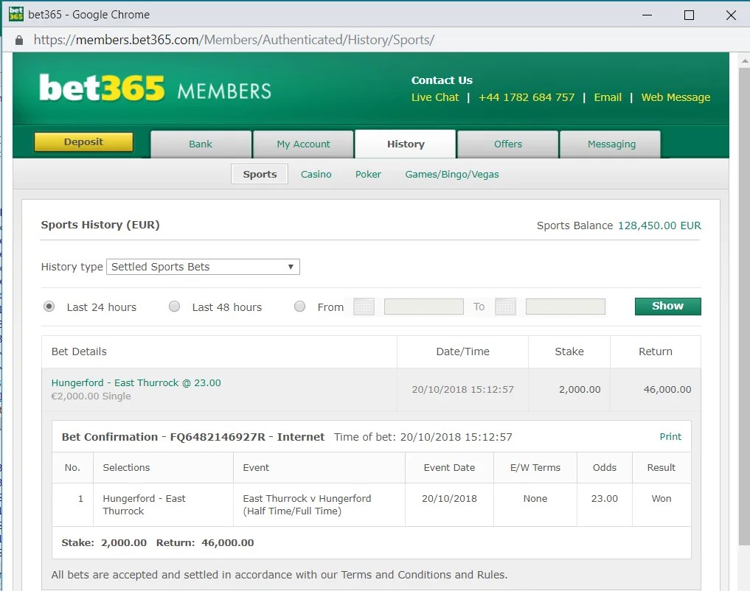Switch to Poker history
750x591 pixels.
coord(368,175)
